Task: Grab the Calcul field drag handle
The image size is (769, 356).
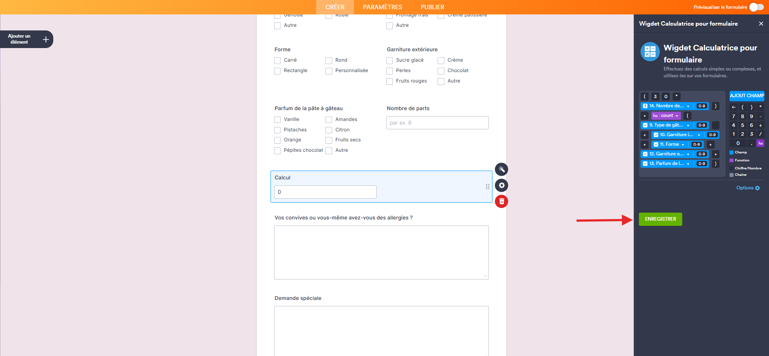Action: tap(487, 187)
